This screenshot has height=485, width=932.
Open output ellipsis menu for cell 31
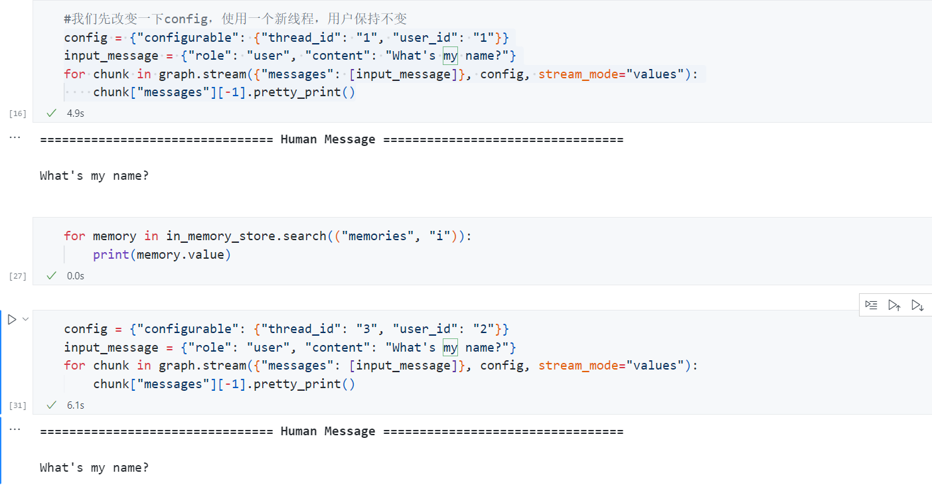tap(15, 429)
